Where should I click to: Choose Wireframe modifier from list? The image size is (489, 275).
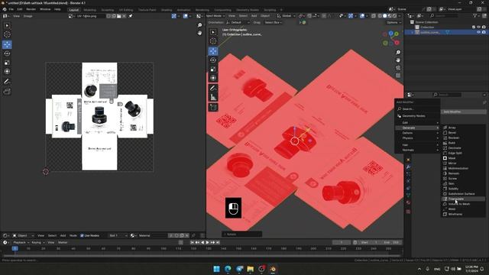464,214
